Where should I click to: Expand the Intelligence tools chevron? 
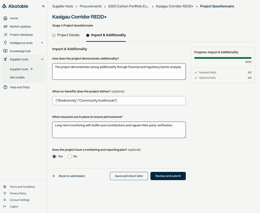(42, 43)
